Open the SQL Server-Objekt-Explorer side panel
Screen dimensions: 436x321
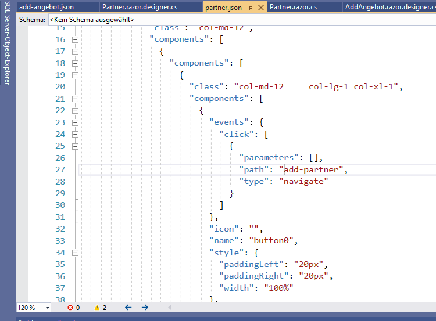[8, 42]
